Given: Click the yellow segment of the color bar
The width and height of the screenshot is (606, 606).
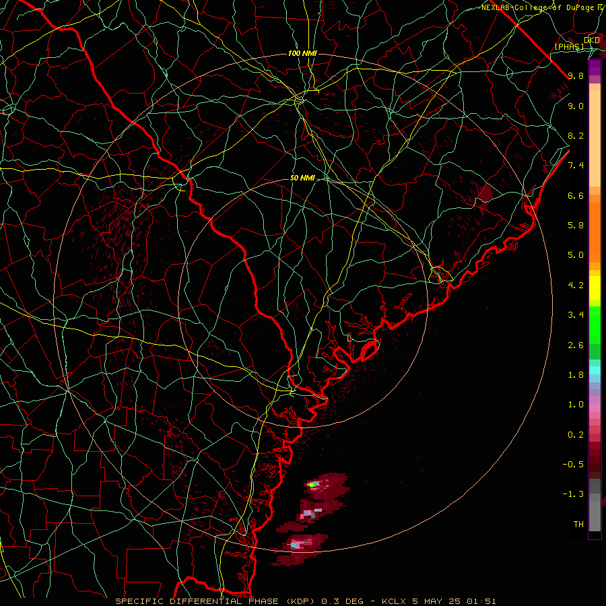Looking at the screenshot, I should coord(595,288).
